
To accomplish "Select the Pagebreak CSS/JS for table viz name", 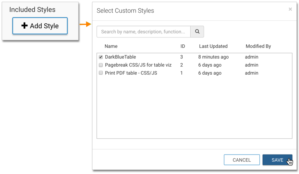I will pyautogui.click(x=138, y=65).
